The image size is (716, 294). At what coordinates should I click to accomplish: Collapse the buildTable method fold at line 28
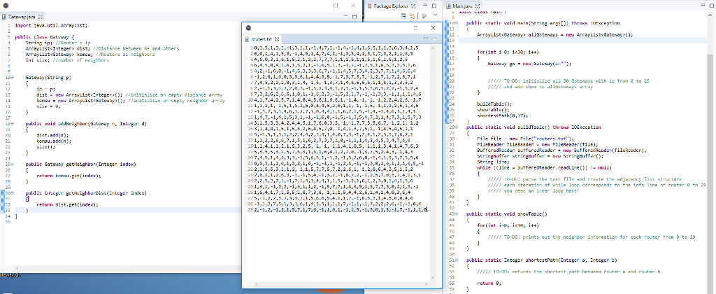click(x=456, y=127)
